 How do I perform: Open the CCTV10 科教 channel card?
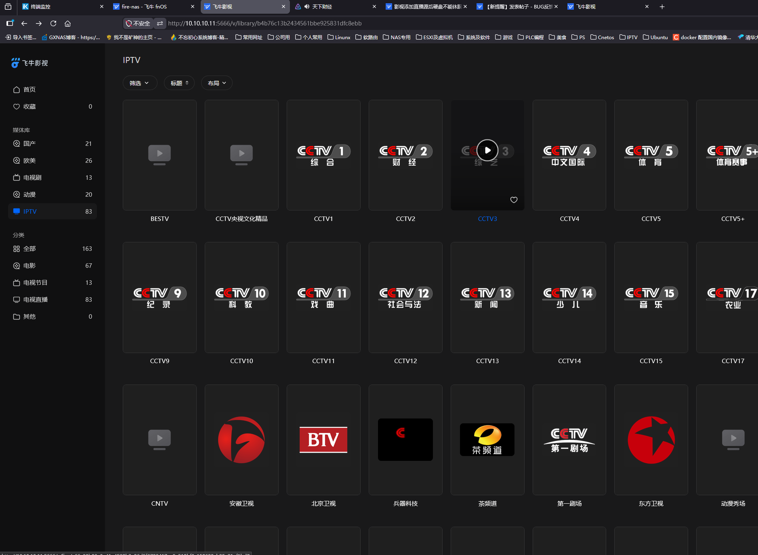point(241,298)
